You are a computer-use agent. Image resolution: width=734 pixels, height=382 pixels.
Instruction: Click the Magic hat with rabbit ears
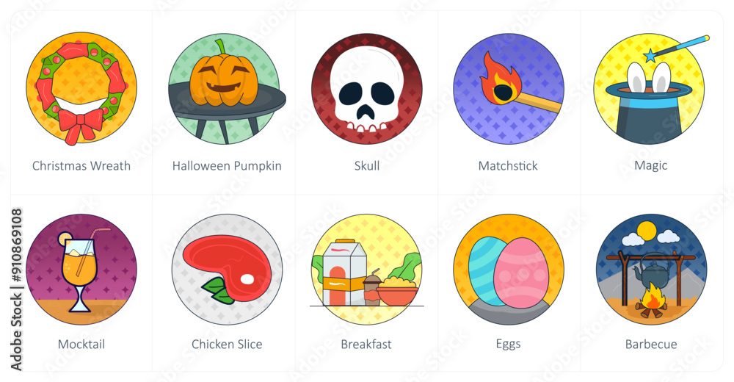click(650, 89)
